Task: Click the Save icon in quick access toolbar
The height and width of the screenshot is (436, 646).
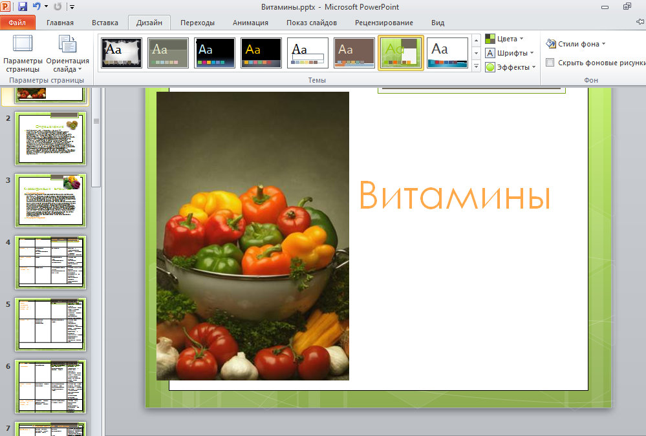Action: point(23,6)
